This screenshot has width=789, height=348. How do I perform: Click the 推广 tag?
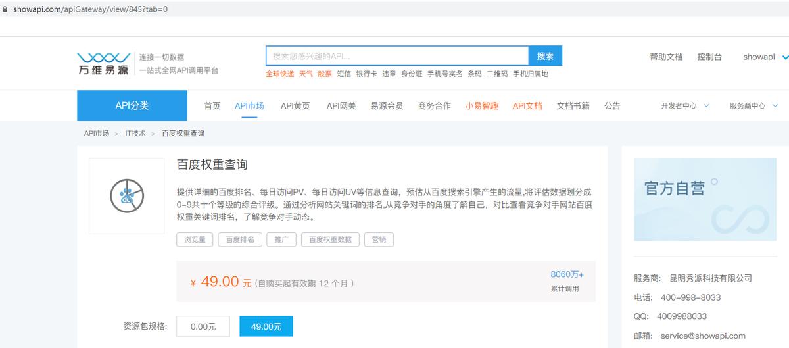pyautogui.click(x=282, y=239)
